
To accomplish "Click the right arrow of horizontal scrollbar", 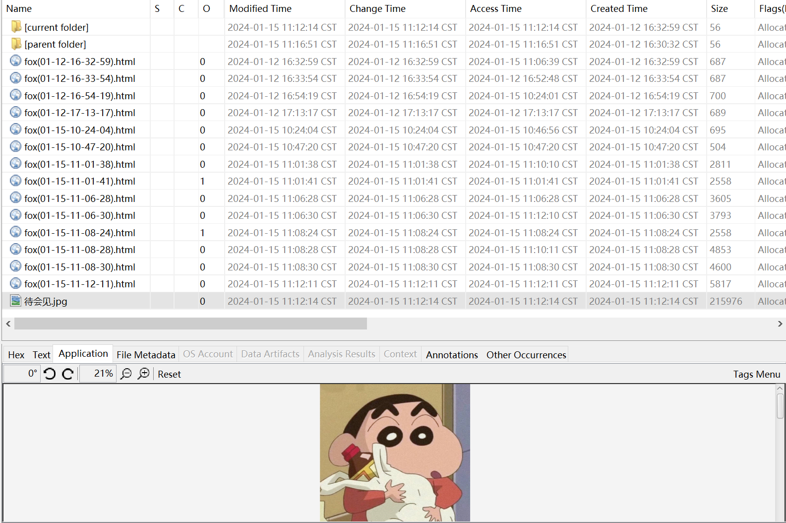I will click(780, 324).
